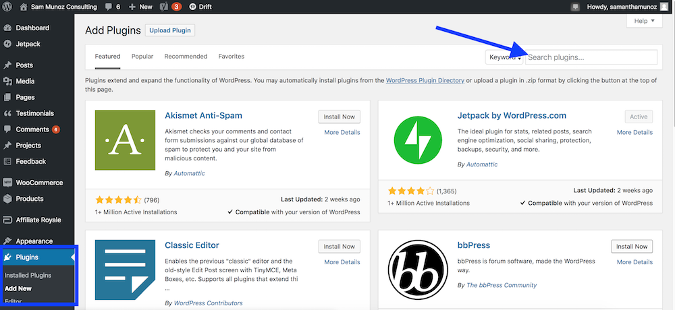Image resolution: width=675 pixels, height=310 pixels.
Task: Click the comments bubble icon in admin bar
Action: (108, 7)
